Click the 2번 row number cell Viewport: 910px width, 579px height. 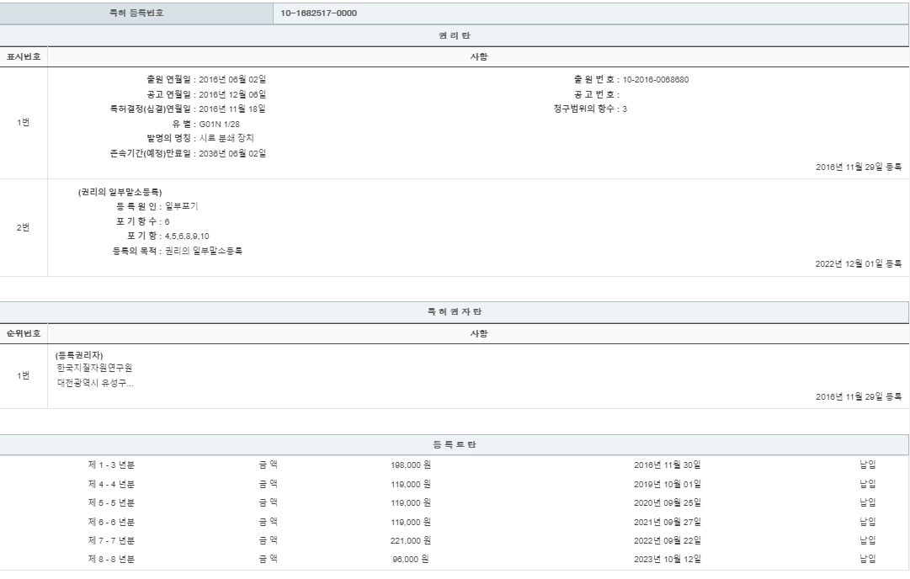pyautogui.click(x=24, y=228)
